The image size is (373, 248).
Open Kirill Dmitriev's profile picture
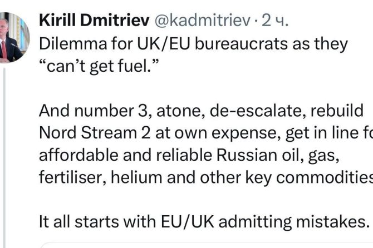click(11, 37)
